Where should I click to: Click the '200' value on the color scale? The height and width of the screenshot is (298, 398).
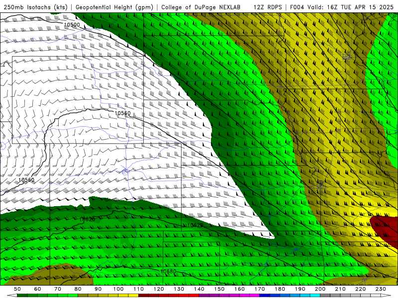coord(320,289)
